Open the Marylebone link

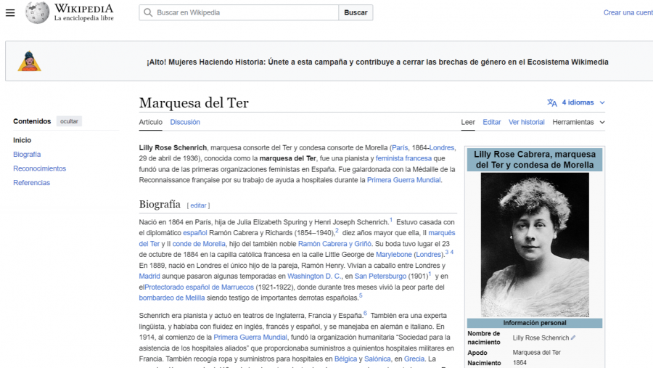(x=393, y=255)
